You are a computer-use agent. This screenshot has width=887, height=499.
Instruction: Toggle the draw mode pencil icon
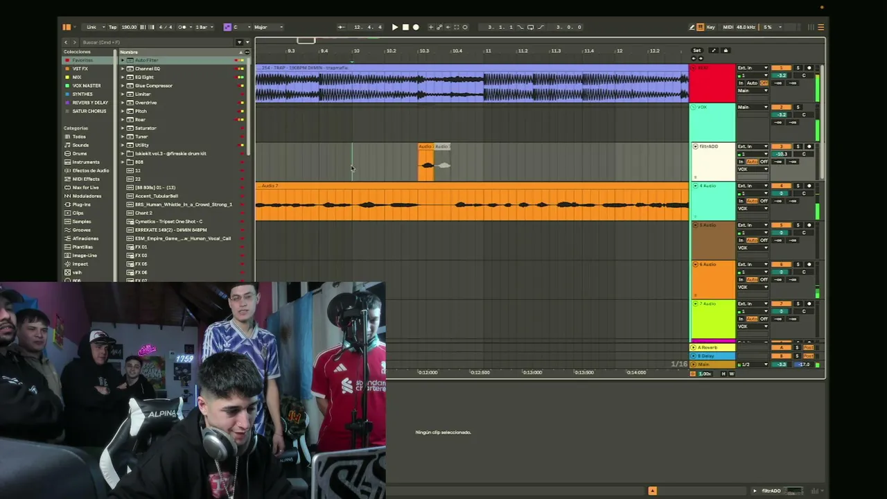692,27
